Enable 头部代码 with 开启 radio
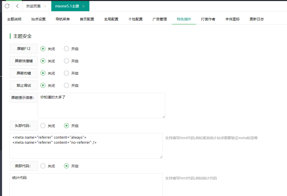This screenshot has width=287, height=196. [66, 126]
